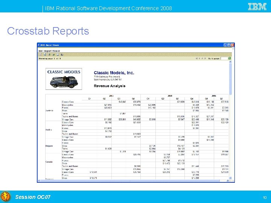The image size is (271, 203).
Task: Click Trucks and Buses under Canada
Action: [70, 166]
